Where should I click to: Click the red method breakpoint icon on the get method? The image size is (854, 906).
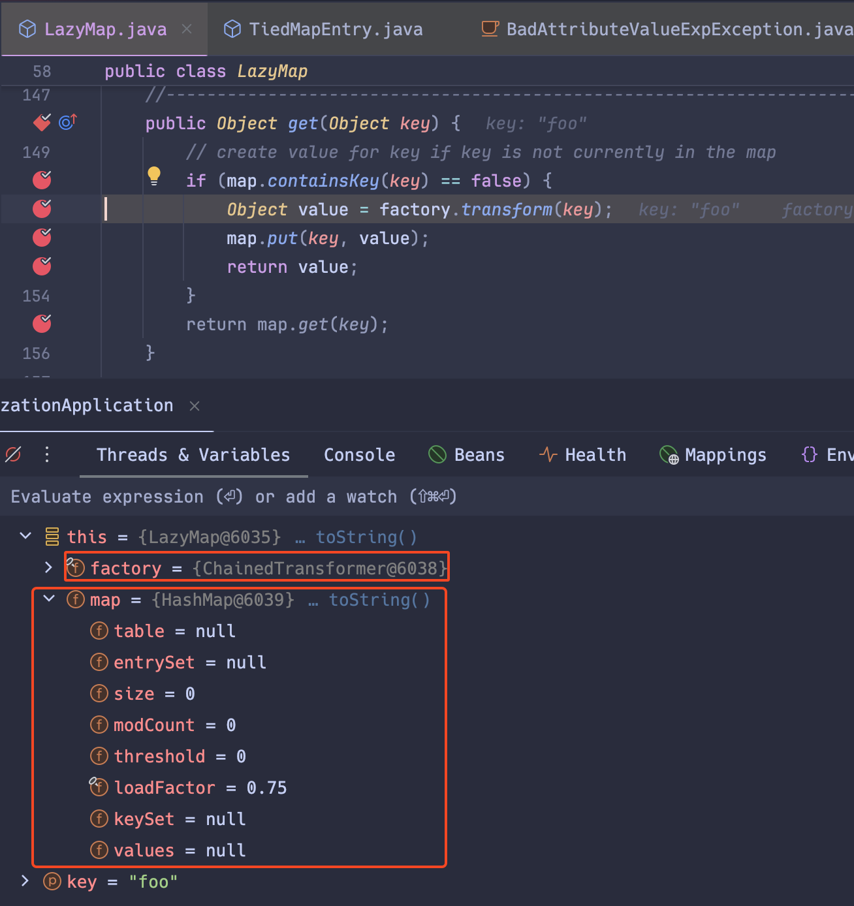click(x=41, y=122)
